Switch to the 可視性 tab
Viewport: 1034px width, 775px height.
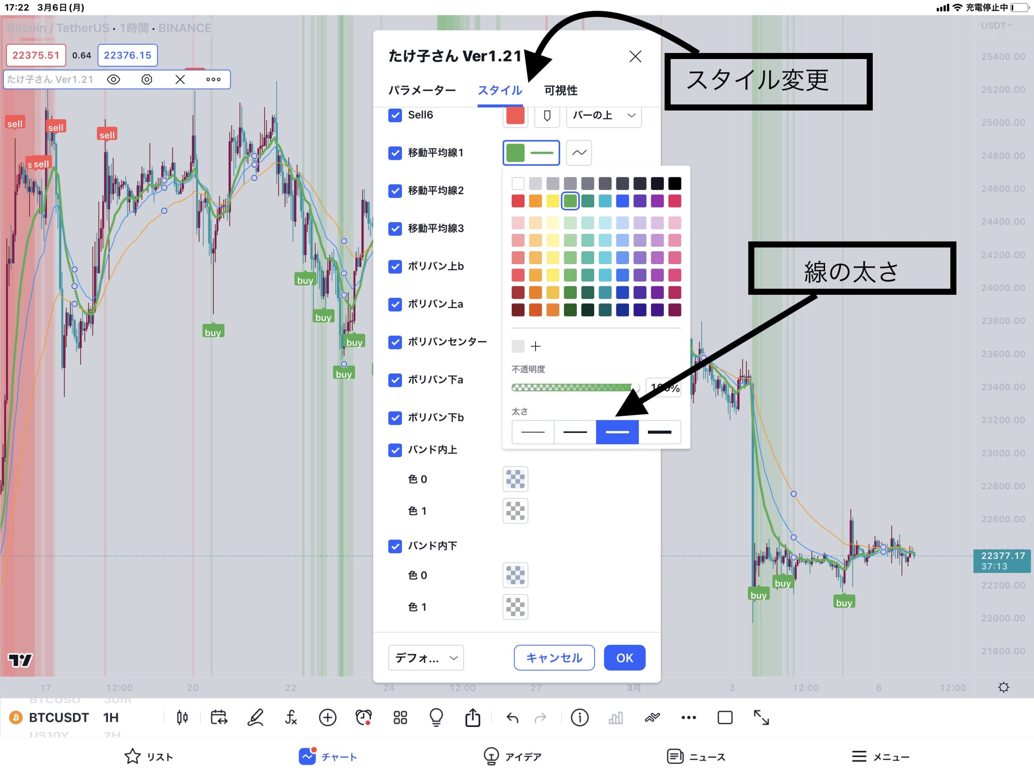[x=561, y=90]
